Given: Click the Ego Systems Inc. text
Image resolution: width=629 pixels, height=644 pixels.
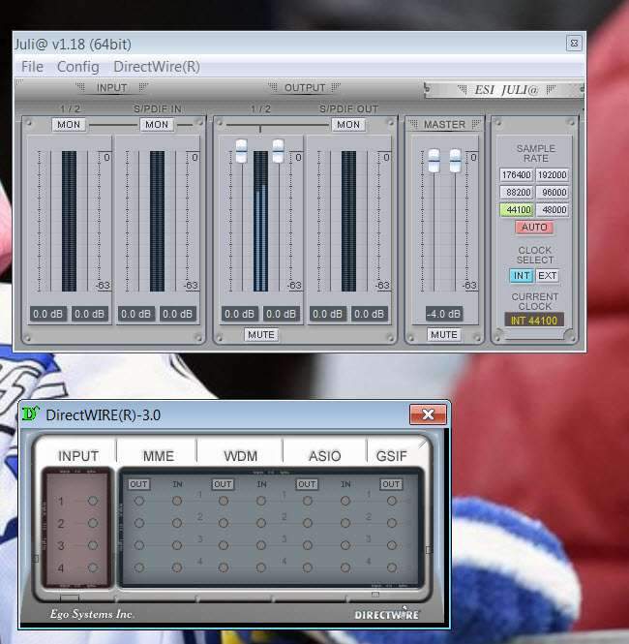Looking at the screenshot, I should 91,614.
